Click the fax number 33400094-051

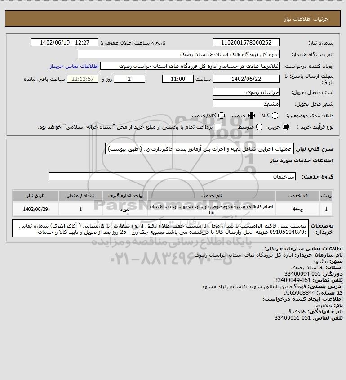(302, 274)
